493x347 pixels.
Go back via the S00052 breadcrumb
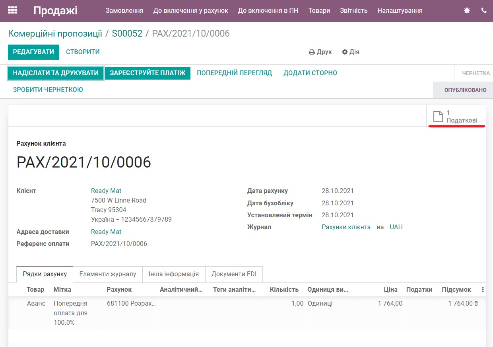click(x=128, y=33)
